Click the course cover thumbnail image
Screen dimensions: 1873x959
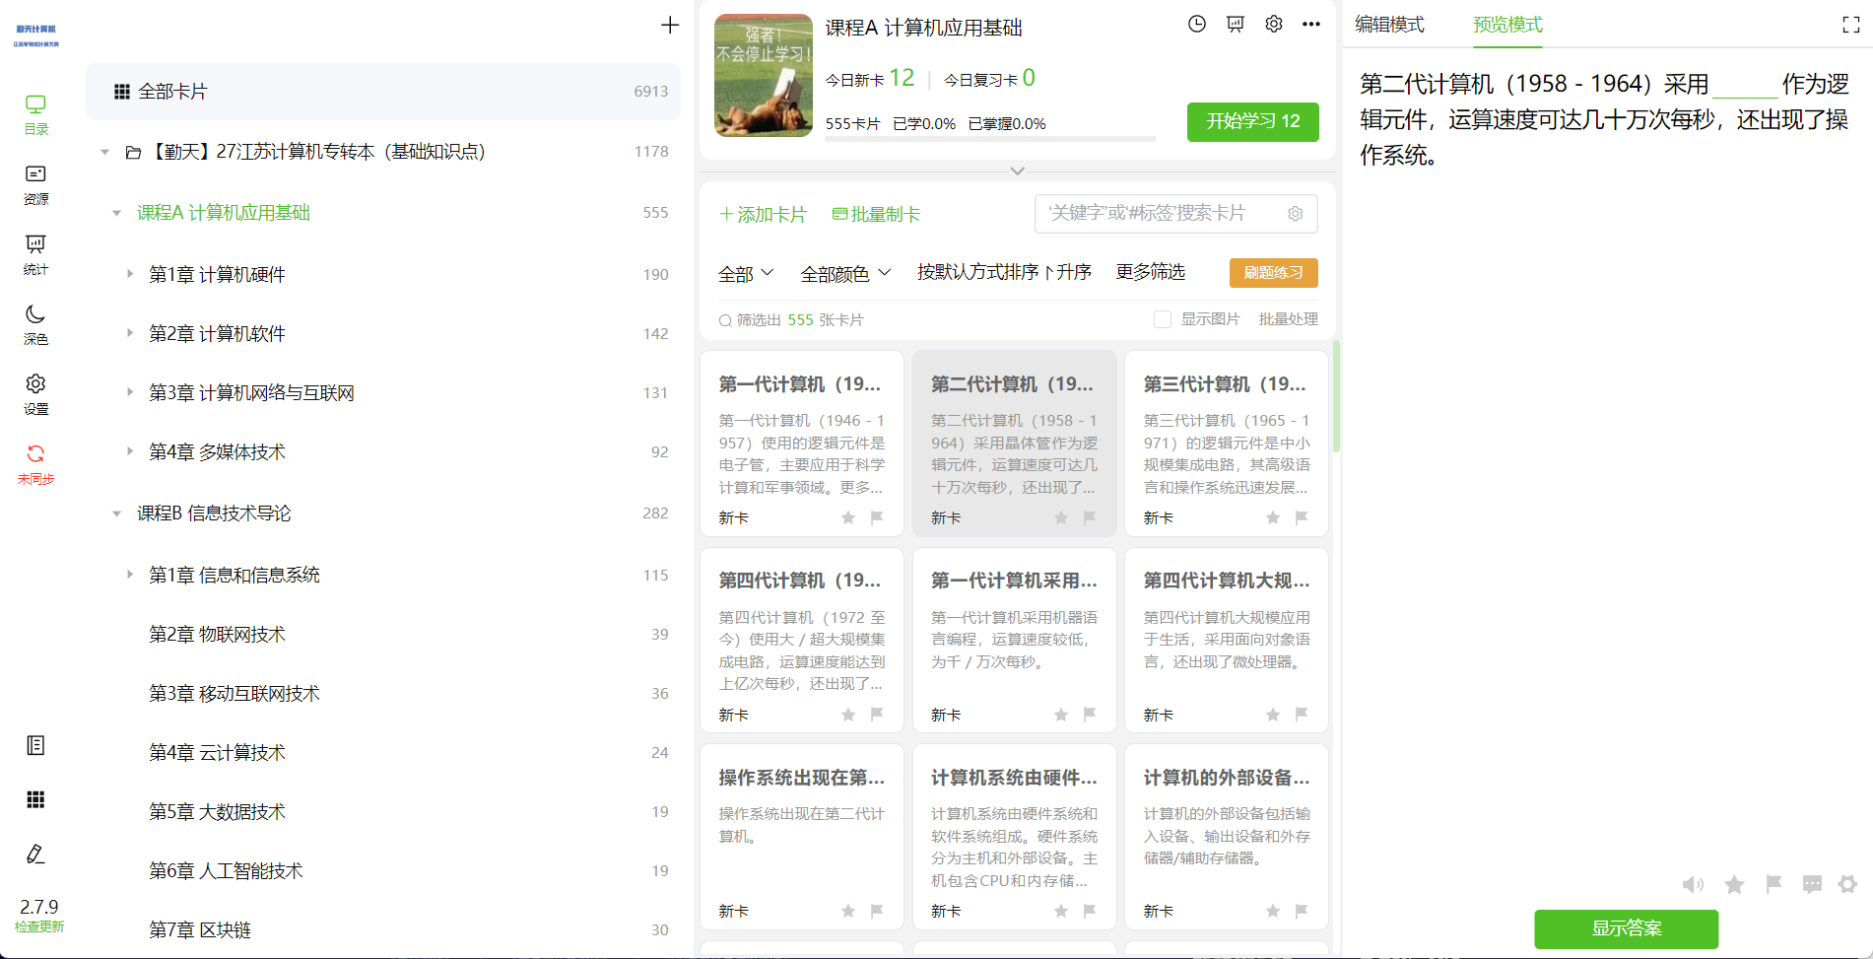pos(764,75)
